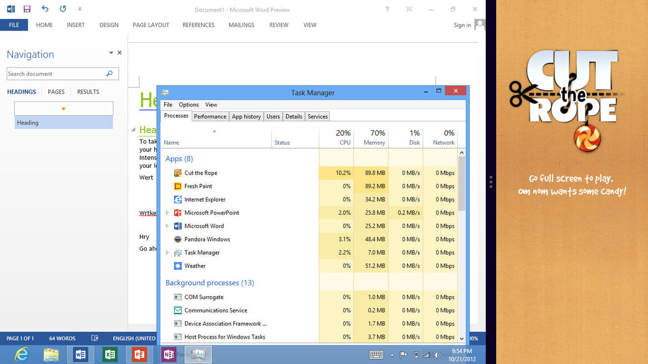The image size is (648, 364).
Task: Click the Cut the Rope app icon in the process list
Action: point(178,173)
